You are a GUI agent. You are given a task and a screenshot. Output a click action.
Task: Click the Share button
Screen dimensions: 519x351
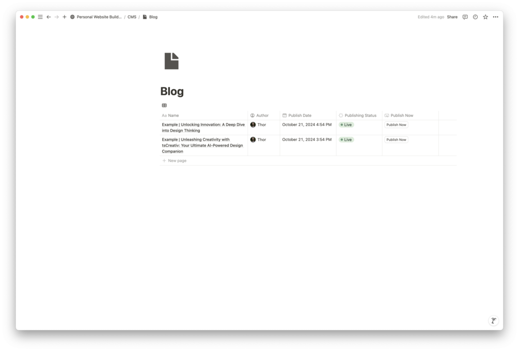click(x=452, y=17)
